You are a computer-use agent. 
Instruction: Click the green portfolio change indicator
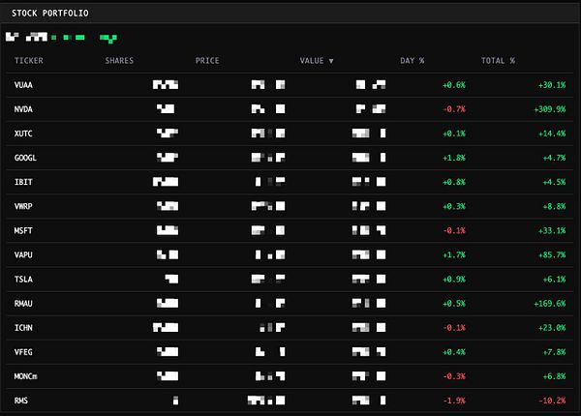[108, 38]
